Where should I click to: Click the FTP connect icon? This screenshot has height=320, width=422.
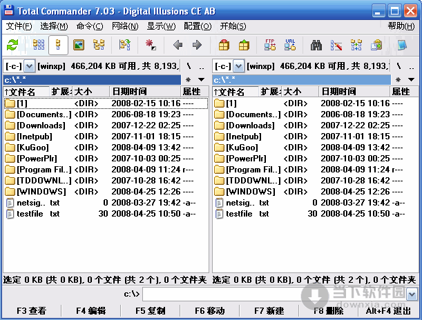[271, 46]
